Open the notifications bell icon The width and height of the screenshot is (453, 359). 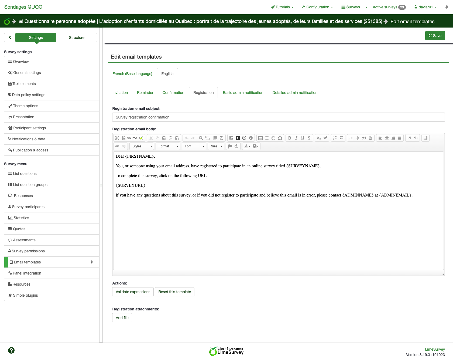coord(447,7)
